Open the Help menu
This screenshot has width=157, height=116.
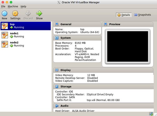[x=23, y=6]
